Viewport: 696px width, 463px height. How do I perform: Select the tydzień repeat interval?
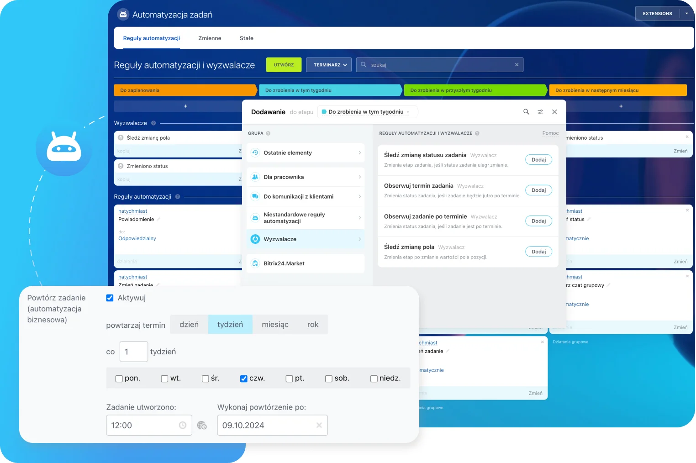click(230, 324)
